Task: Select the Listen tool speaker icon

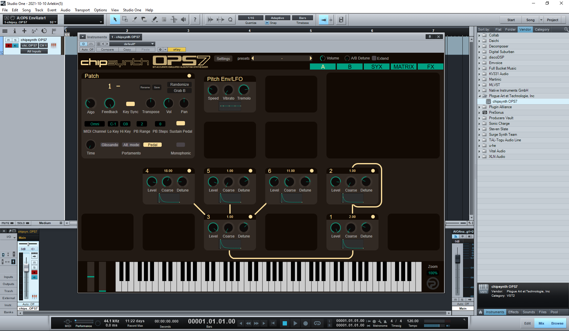Action: pos(183,20)
